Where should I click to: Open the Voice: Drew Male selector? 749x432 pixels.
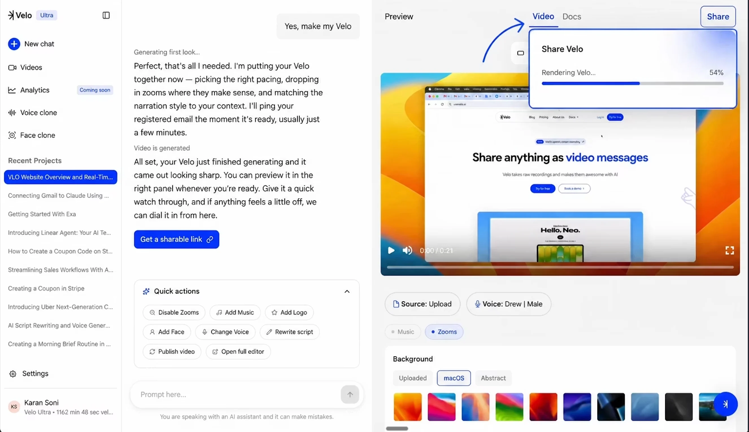[509, 304]
